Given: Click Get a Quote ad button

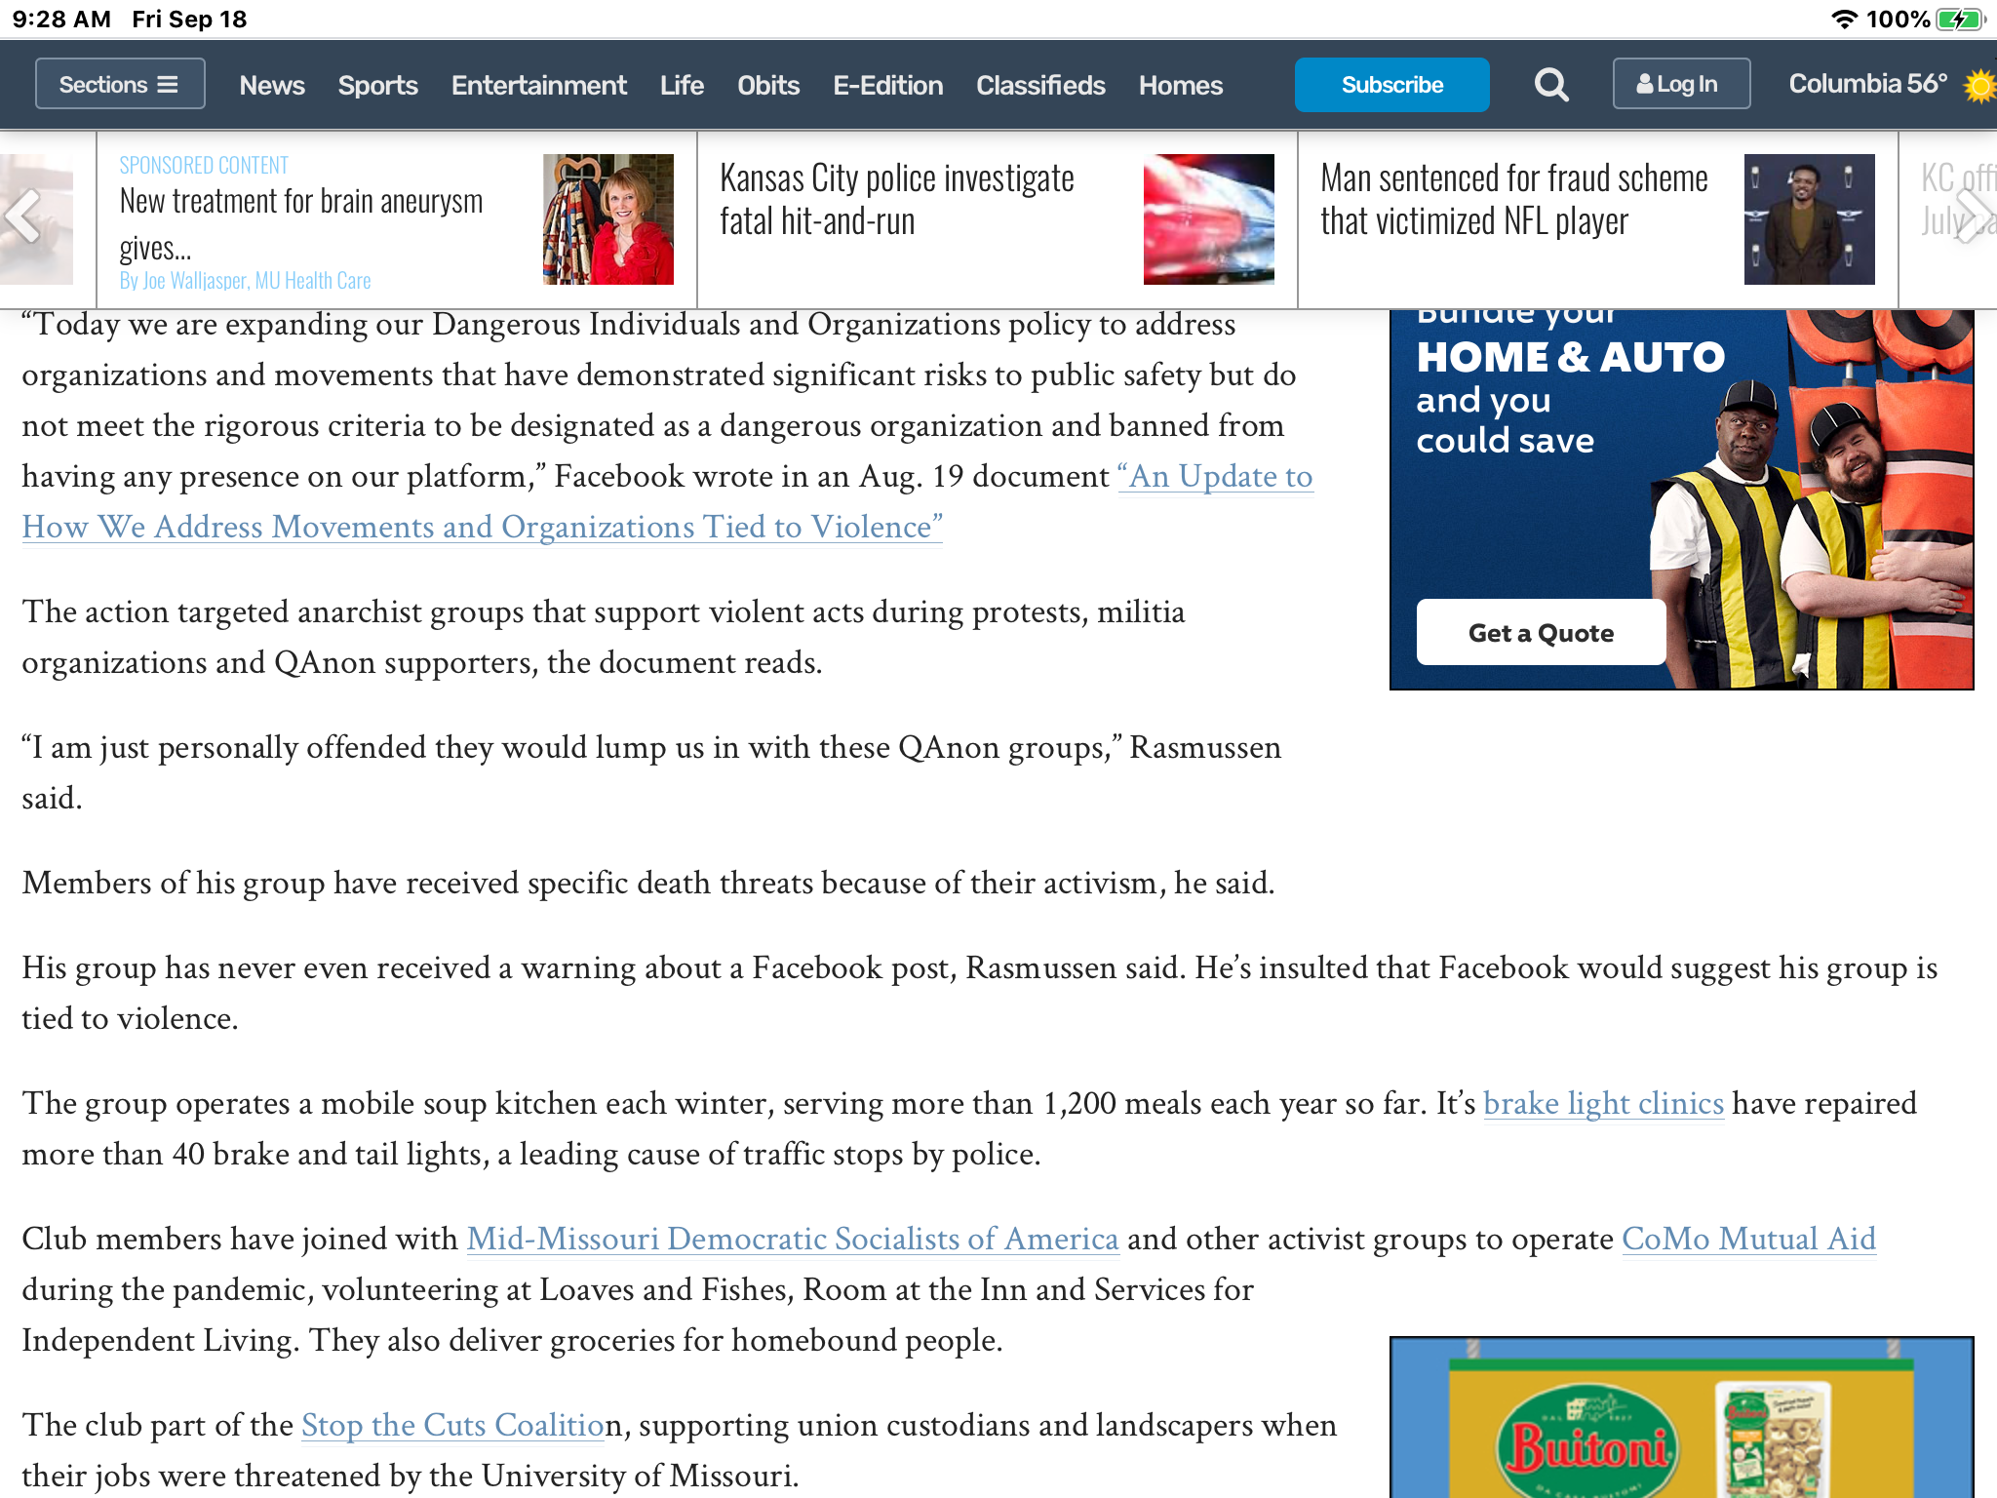Looking at the screenshot, I should coord(1541,633).
